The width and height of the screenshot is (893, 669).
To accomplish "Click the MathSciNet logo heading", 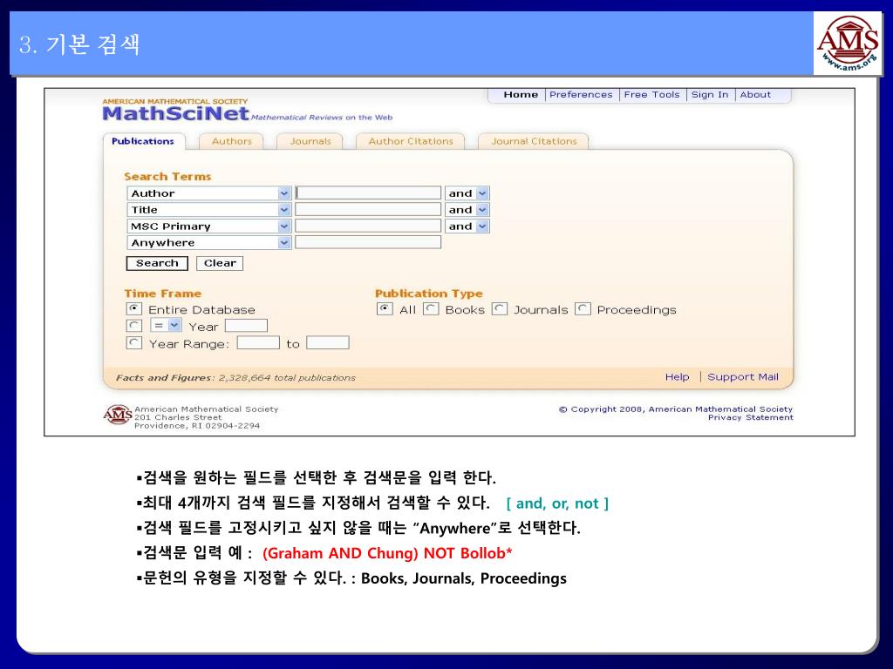I will point(175,114).
